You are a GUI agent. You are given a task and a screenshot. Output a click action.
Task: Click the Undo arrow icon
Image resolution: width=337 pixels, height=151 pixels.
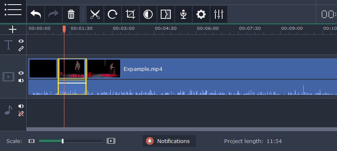pos(36,14)
